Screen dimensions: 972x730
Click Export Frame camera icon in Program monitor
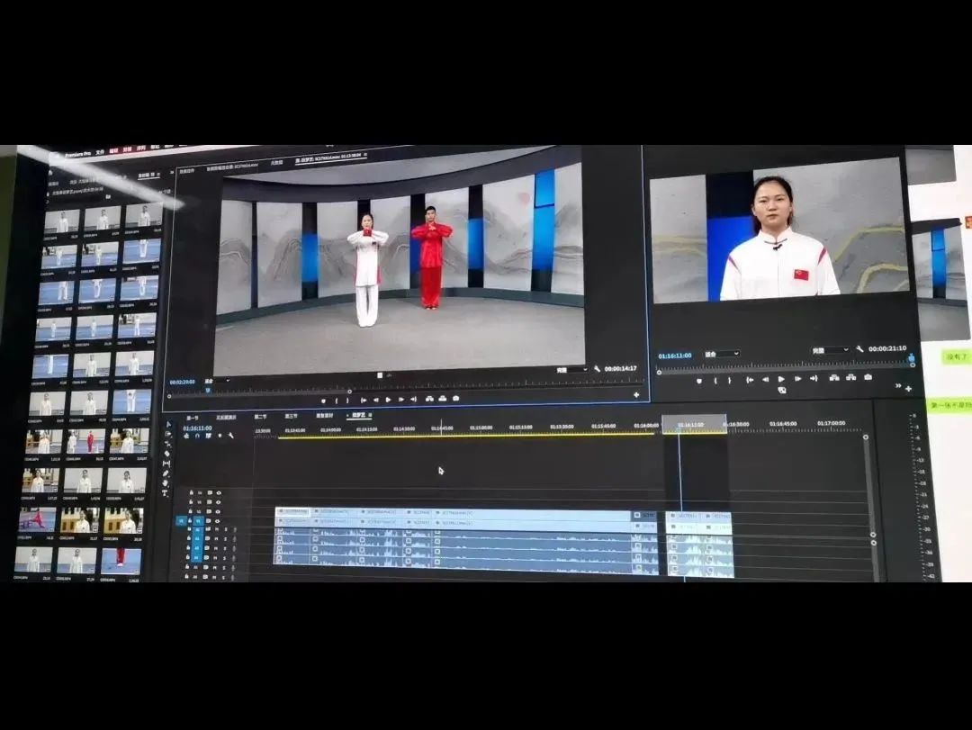point(868,378)
